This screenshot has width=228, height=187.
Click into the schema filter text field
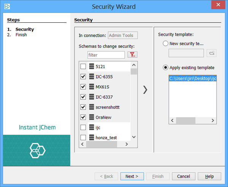click(106, 55)
